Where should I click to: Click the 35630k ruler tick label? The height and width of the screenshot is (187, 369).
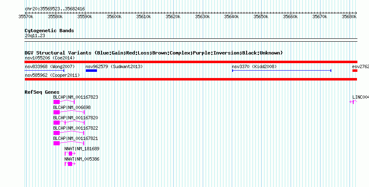(x=202, y=17)
